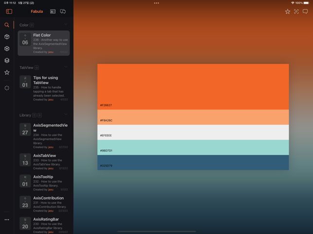Collapse the TabView section chevron
313x234 pixels.
click(x=66, y=67)
